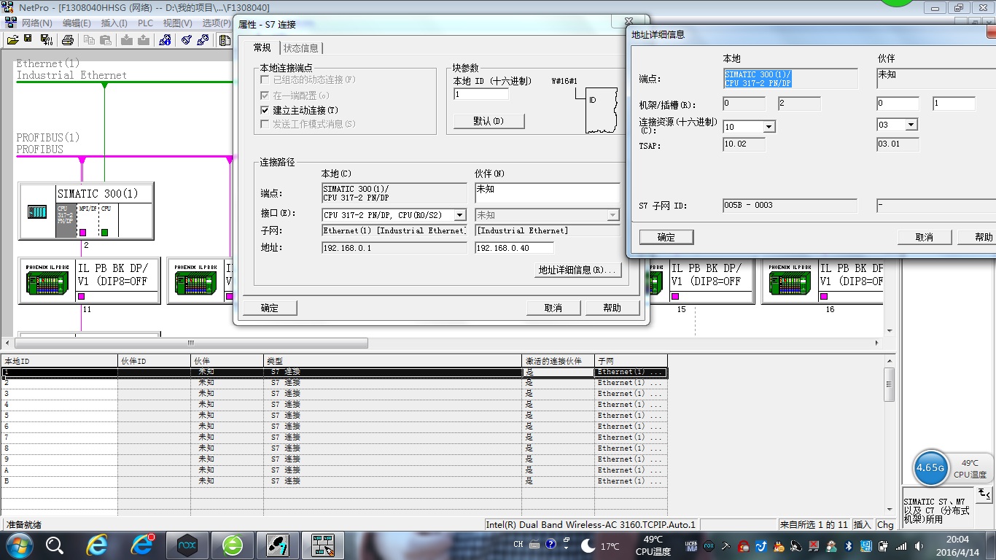
Task: Click 取消 in the address details dialog
Action: [x=925, y=237]
